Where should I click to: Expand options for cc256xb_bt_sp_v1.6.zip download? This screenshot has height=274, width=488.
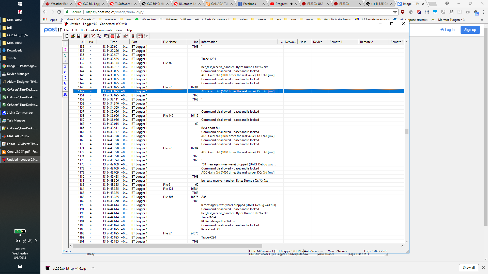point(93,268)
